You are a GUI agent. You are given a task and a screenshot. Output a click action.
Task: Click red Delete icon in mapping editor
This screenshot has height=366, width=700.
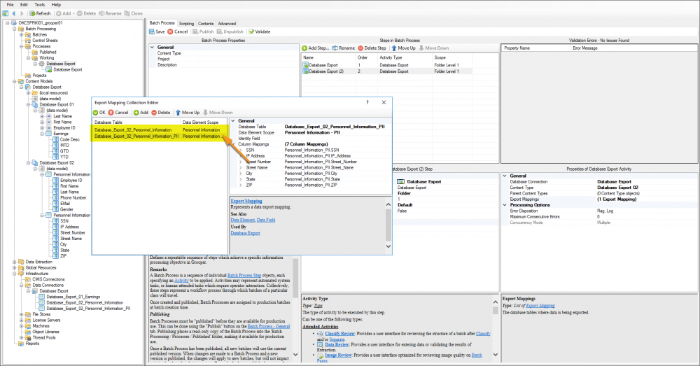point(155,112)
